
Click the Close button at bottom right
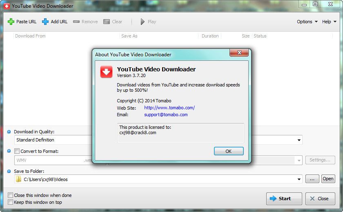(x=320, y=199)
